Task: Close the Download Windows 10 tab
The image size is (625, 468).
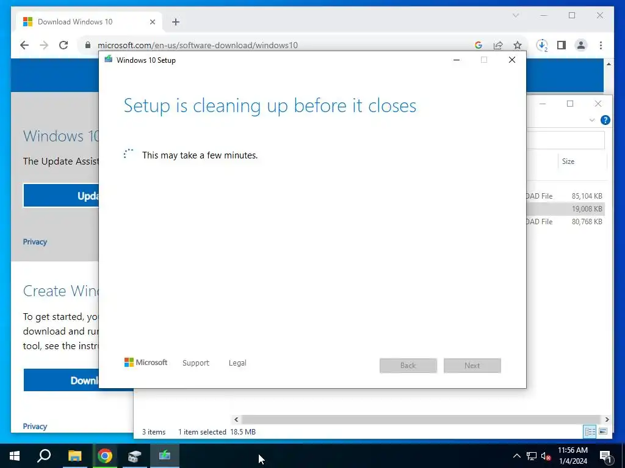Action: pyautogui.click(x=152, y=22)
